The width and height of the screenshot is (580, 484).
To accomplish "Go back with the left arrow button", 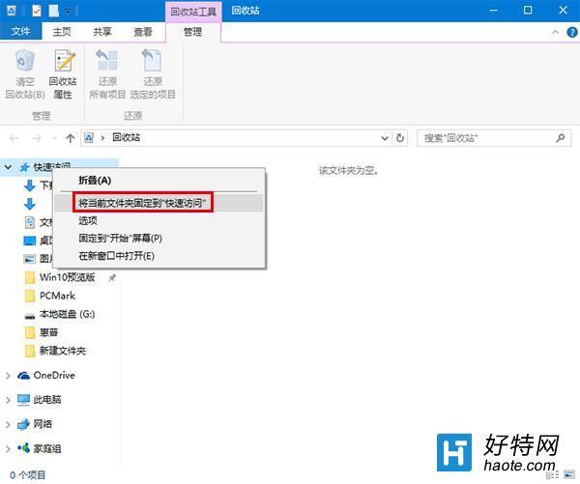I will pyautogui.click(x=14, y=139).
